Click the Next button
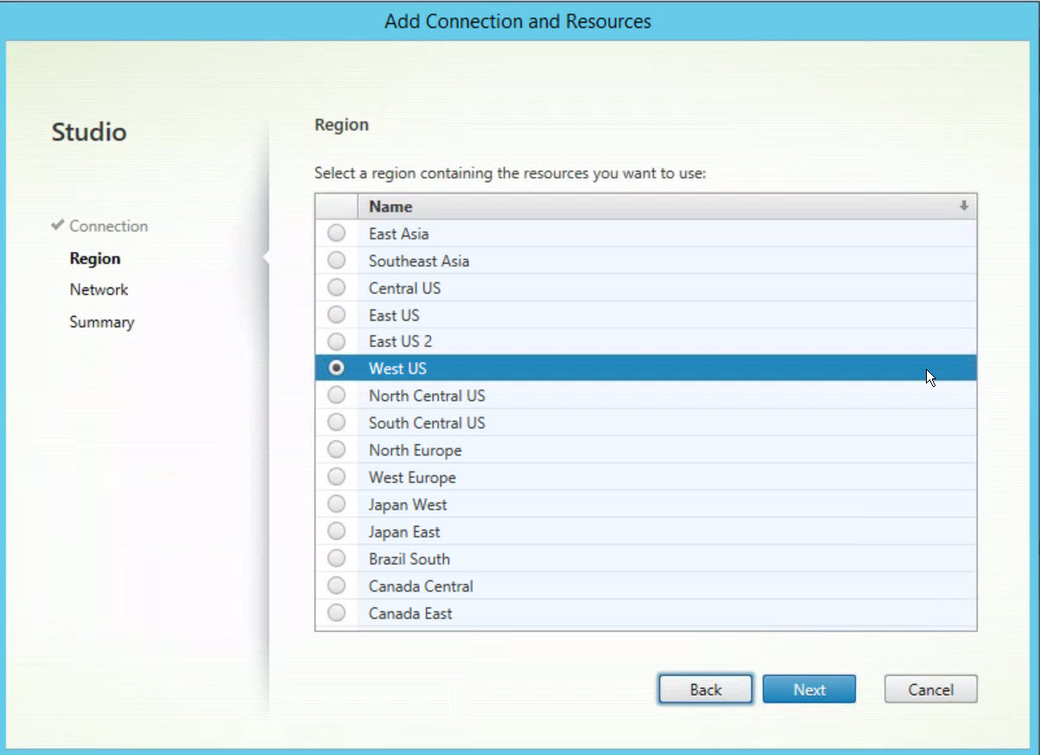This screenshot has height=755, width=1040. [809, 689]
